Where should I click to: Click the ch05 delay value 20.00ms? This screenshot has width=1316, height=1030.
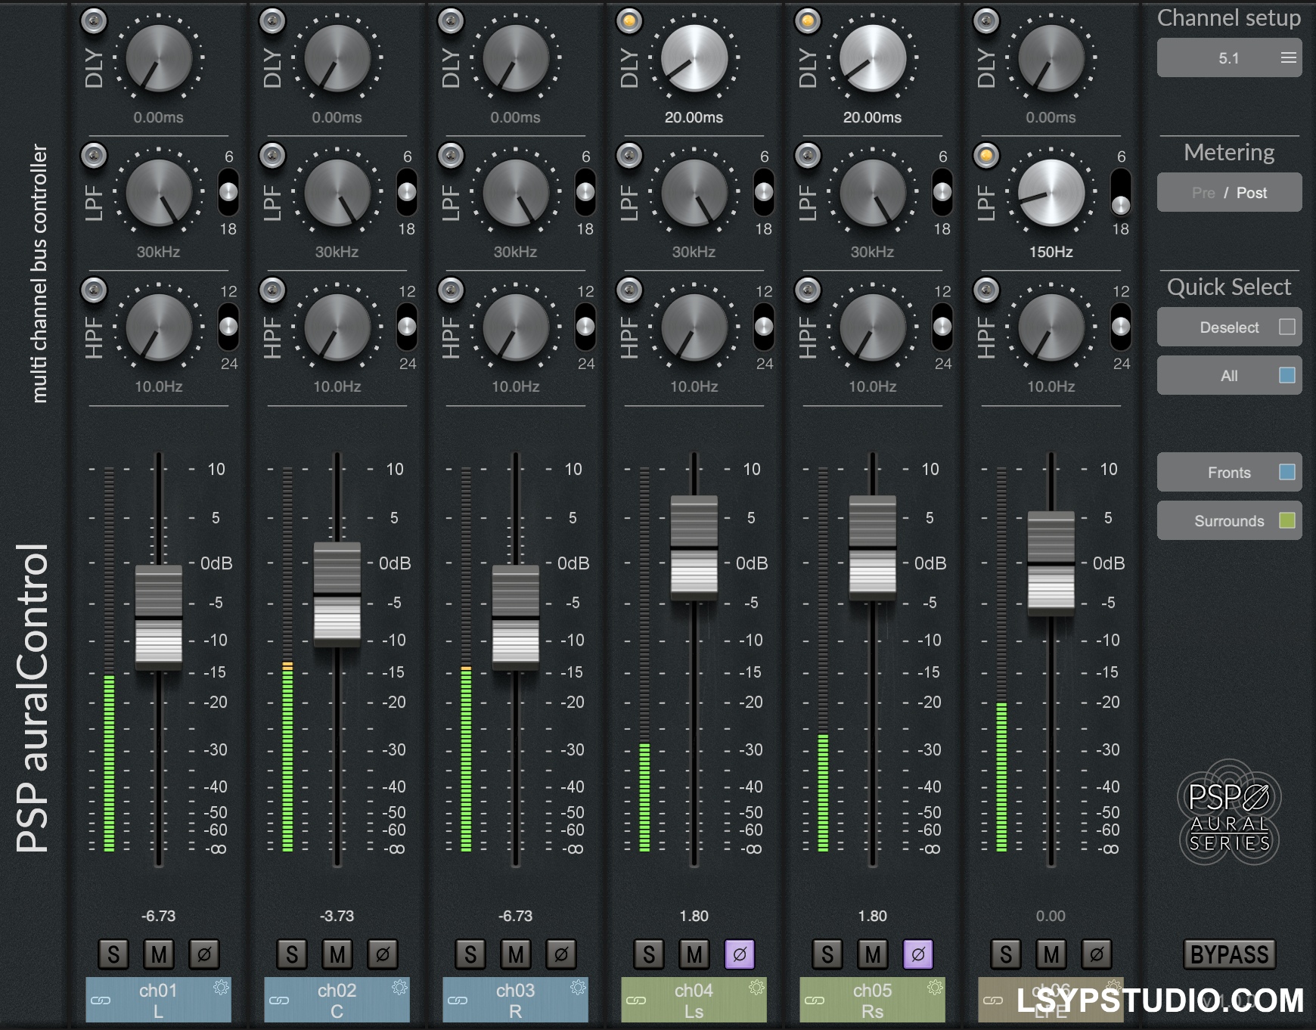(873, 117)
